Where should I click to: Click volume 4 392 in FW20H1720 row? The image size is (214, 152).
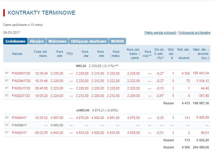(x=186, y=73)
